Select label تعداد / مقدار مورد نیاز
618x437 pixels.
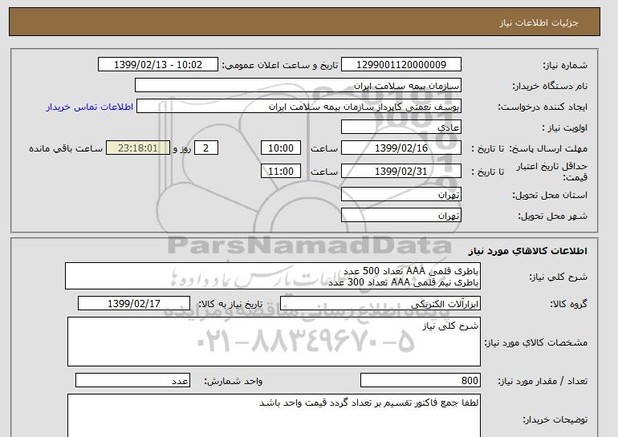pyautogui.click(x=543, y=381)
